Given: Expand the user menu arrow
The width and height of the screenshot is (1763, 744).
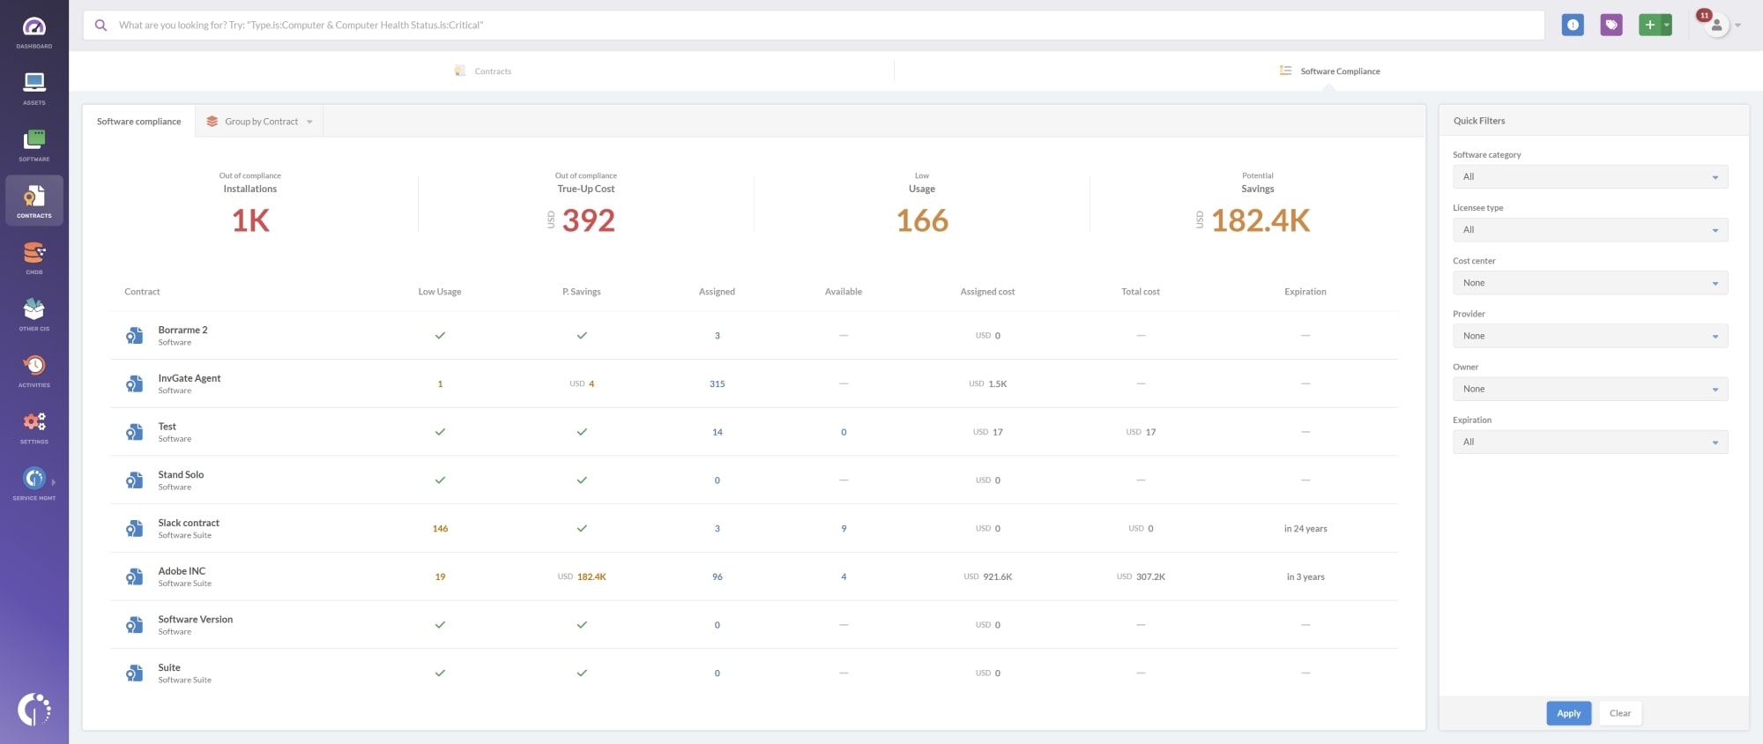Looking at the screenshot, I should 1738,26.
